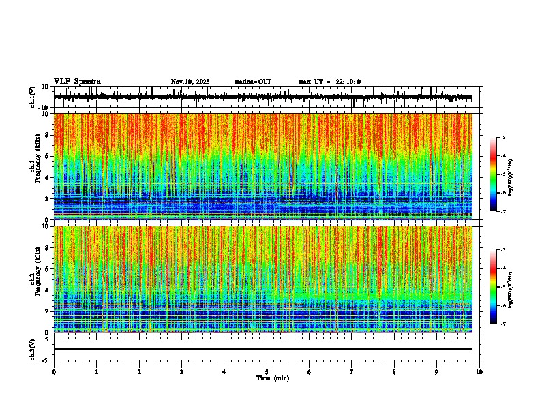
Task: Click the ch.2 color bar log(PSD) label
Action: tap(511, 290)
